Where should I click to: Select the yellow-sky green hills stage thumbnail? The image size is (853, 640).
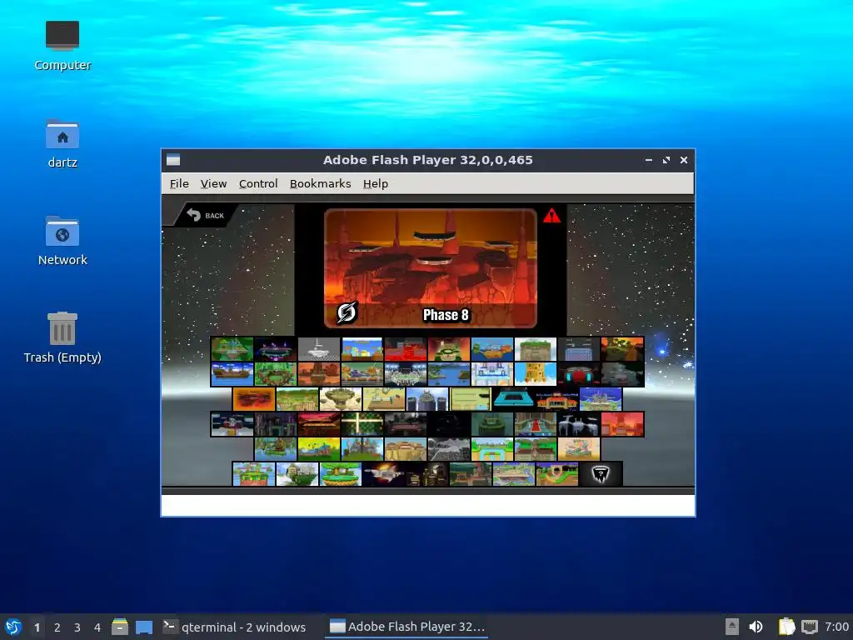(319, 449)
